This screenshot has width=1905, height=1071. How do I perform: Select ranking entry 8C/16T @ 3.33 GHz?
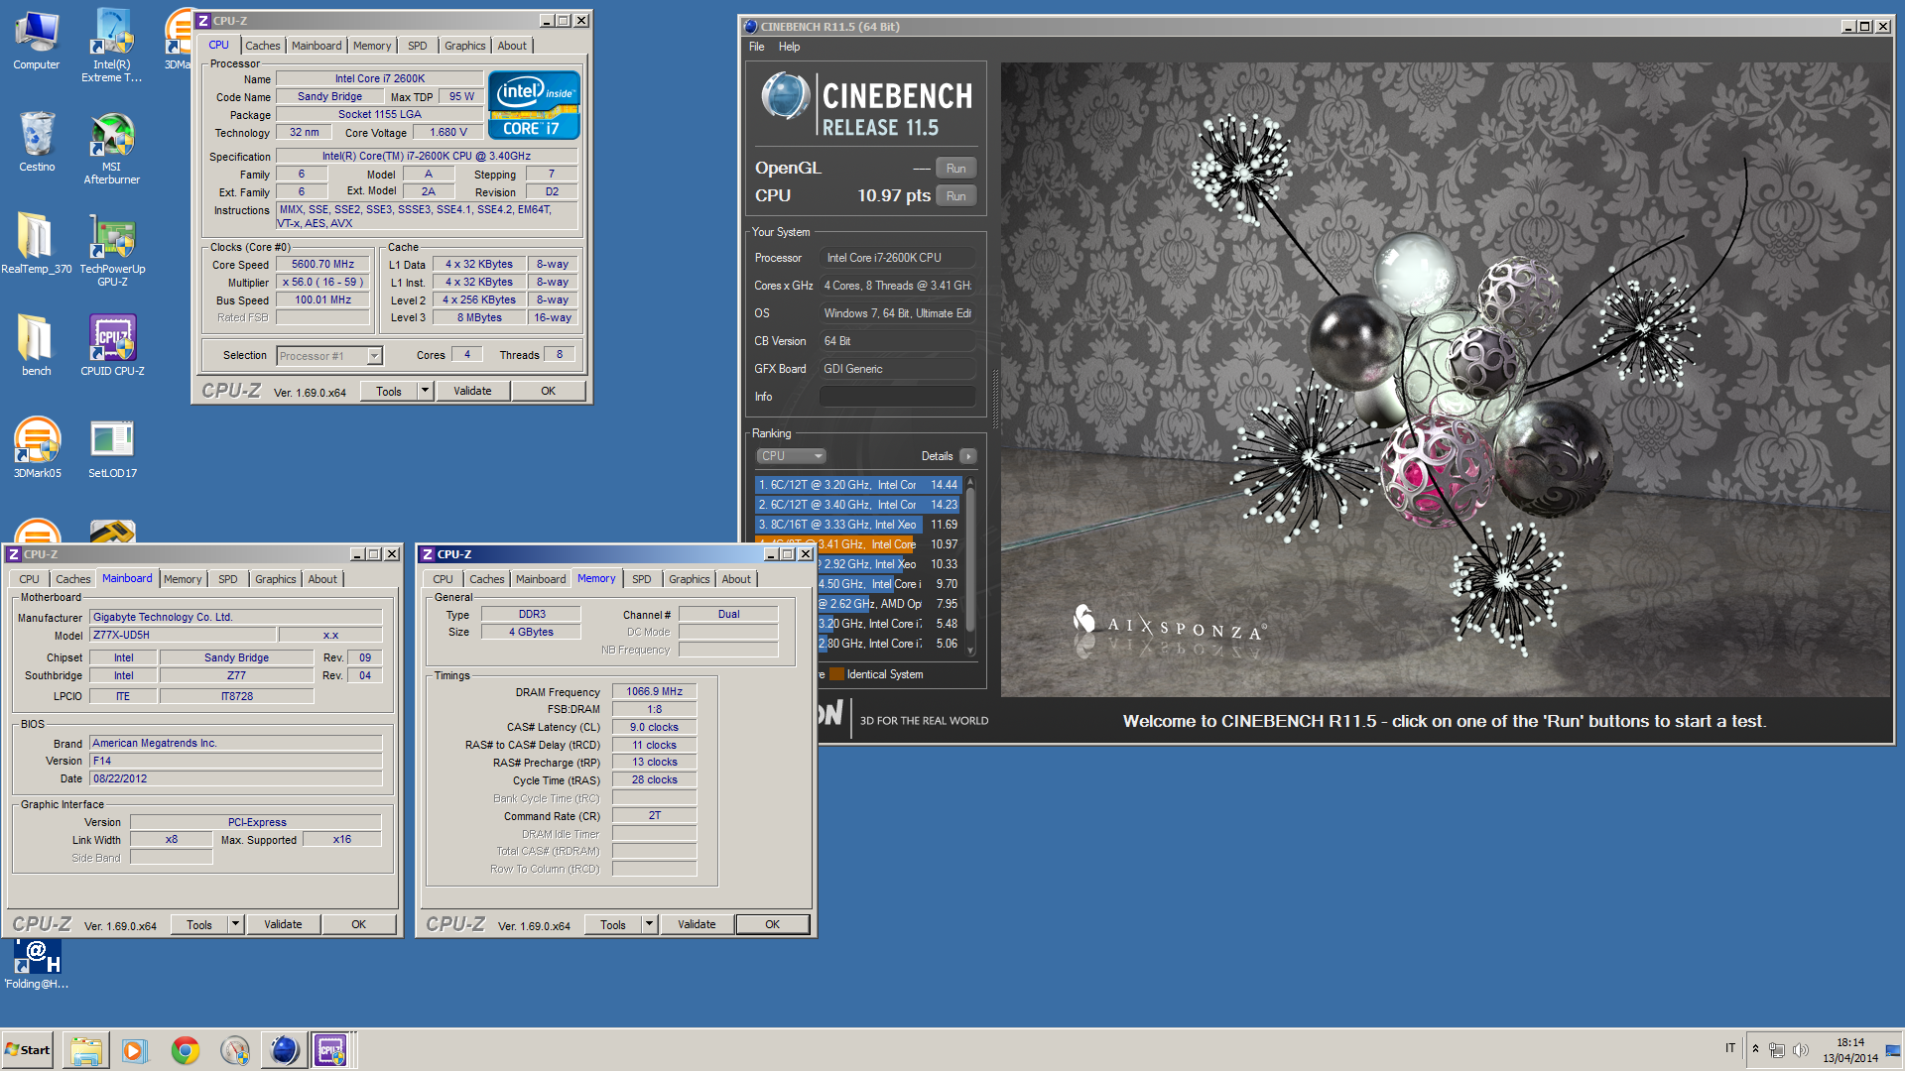coord(857,525)
